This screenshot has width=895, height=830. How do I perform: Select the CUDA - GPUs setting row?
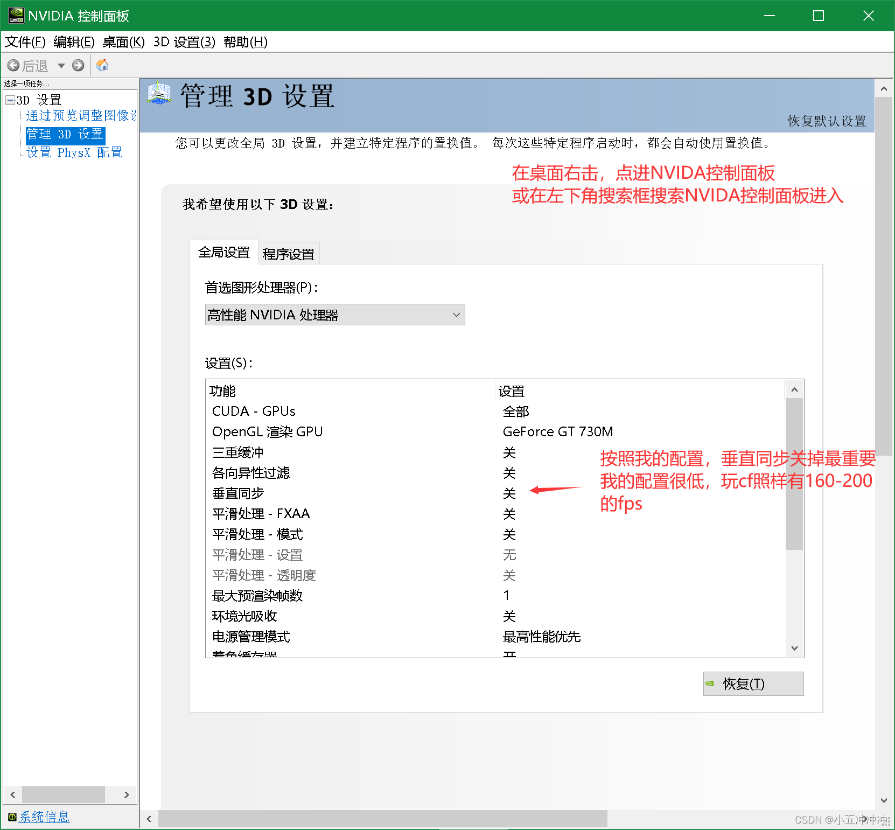pyautogui.click(x=495, y=411)
